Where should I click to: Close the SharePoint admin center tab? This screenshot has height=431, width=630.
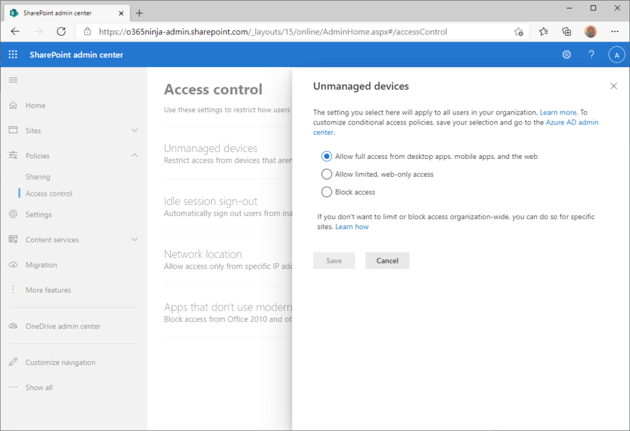pos(121,14)
